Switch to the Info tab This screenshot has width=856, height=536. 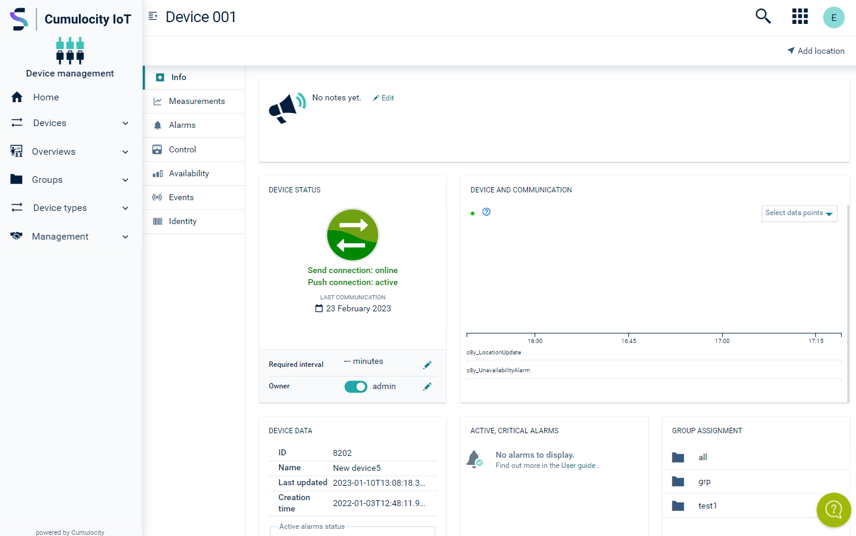click(194, 77)
